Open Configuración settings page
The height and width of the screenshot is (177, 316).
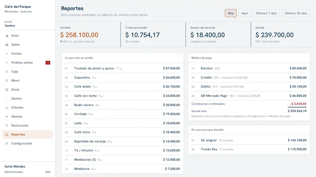tap(28, 143)
